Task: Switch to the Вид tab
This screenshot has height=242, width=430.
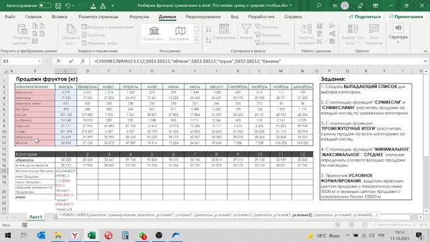Action: (234, 17)
